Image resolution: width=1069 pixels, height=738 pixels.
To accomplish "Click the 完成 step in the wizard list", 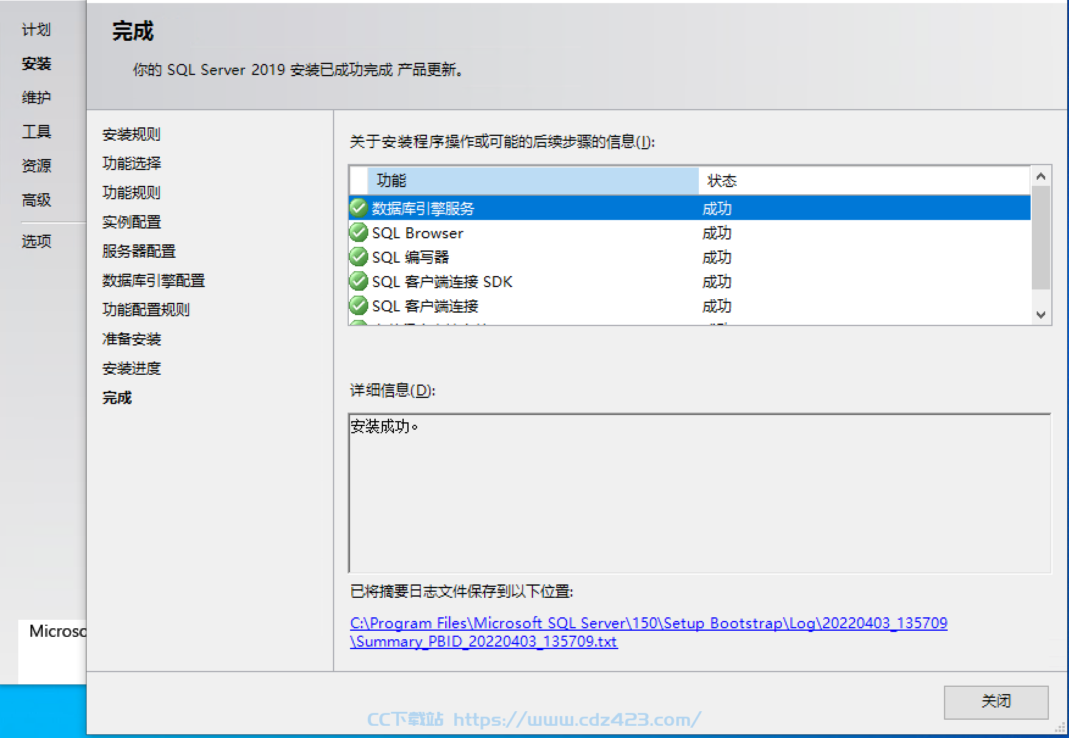I will pyautogui.click(x=116, y=397).
